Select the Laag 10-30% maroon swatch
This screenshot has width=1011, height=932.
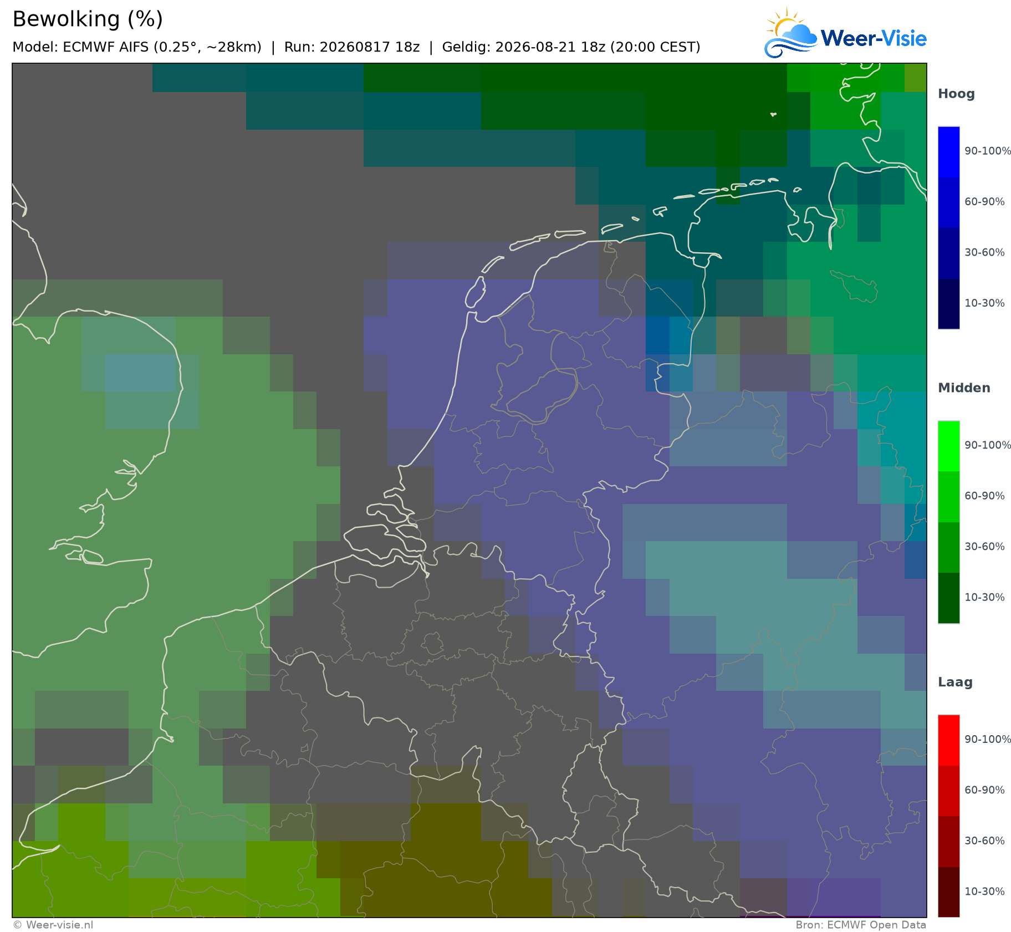948,892
